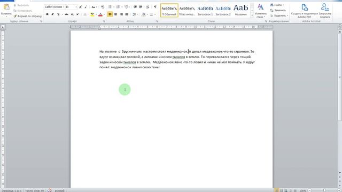Toggle superscript formatting
Screen dimensions: 342x192
click(x=77, y=14)
